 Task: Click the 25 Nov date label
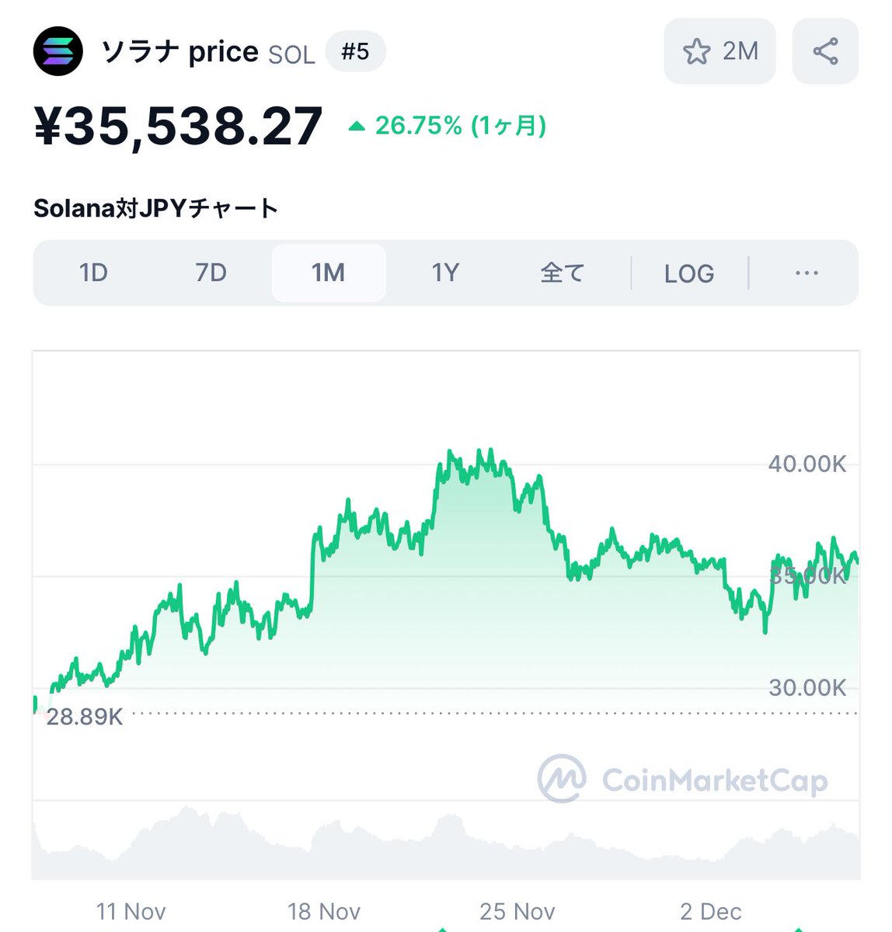coord(517,911)
